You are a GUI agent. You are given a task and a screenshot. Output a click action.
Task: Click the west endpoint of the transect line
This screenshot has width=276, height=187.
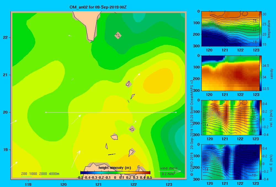(46, 112)
